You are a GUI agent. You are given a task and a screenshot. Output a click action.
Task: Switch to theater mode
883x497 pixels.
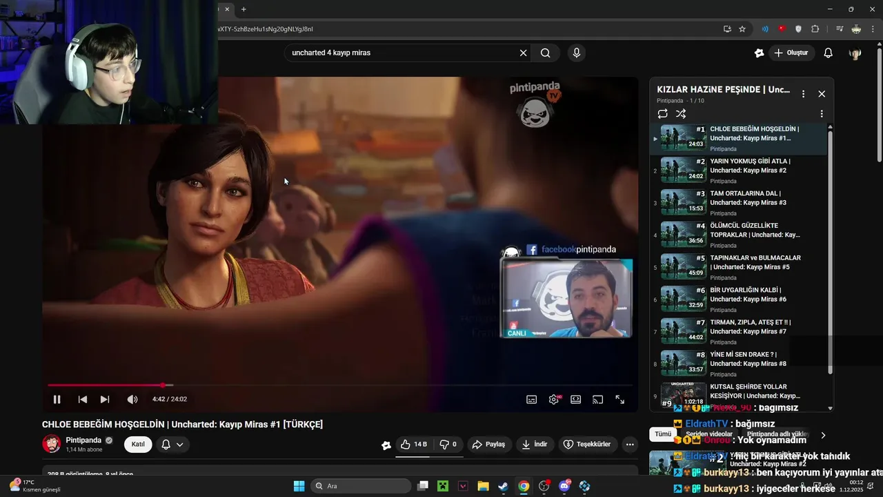coord(576,399)
